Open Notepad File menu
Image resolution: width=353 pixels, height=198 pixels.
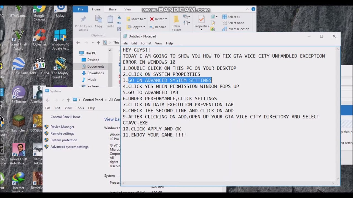click(x=125, y=43)
